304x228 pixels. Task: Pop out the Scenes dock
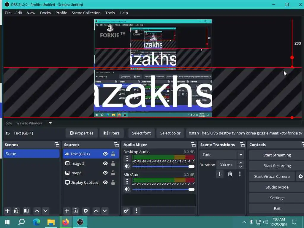coord(57,145)
